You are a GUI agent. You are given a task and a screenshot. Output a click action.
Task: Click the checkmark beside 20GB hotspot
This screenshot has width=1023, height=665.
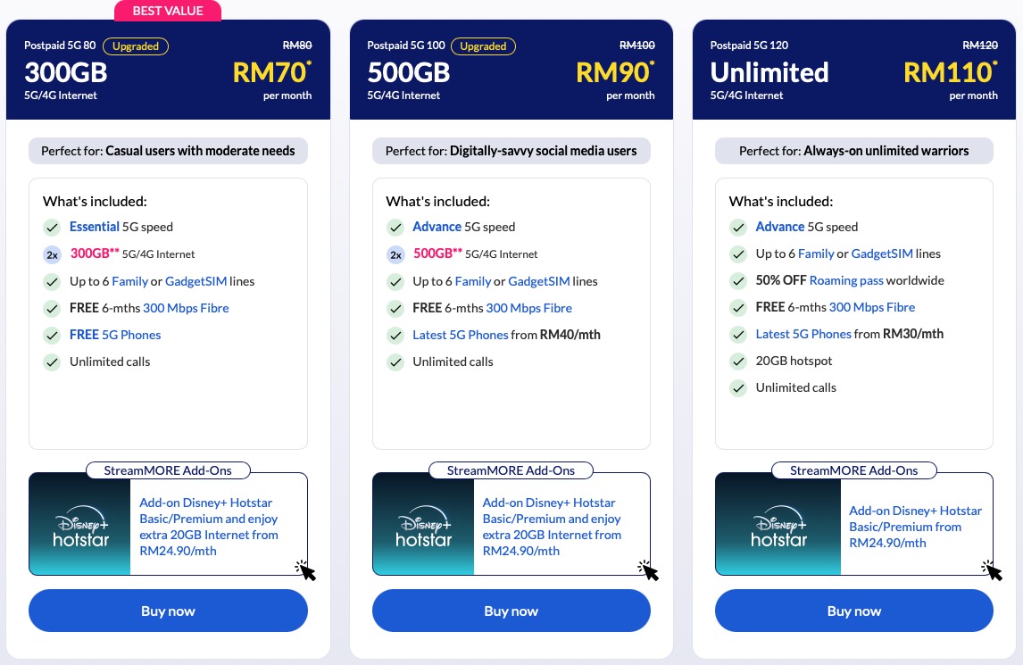[738, 361]
